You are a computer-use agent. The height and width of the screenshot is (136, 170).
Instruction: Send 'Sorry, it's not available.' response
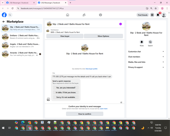[66, 97]
